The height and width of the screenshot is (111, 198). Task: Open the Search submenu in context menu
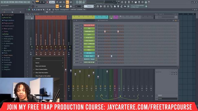point(48,63)
